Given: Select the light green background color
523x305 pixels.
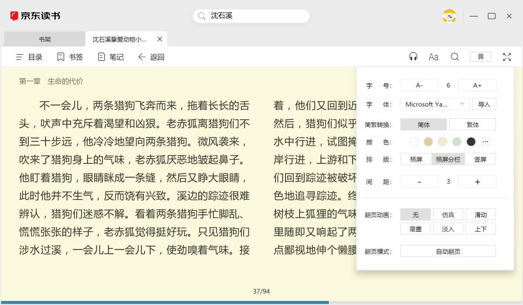Looking at the screenshot, I should pyautogui.click(x=456, y=142).
